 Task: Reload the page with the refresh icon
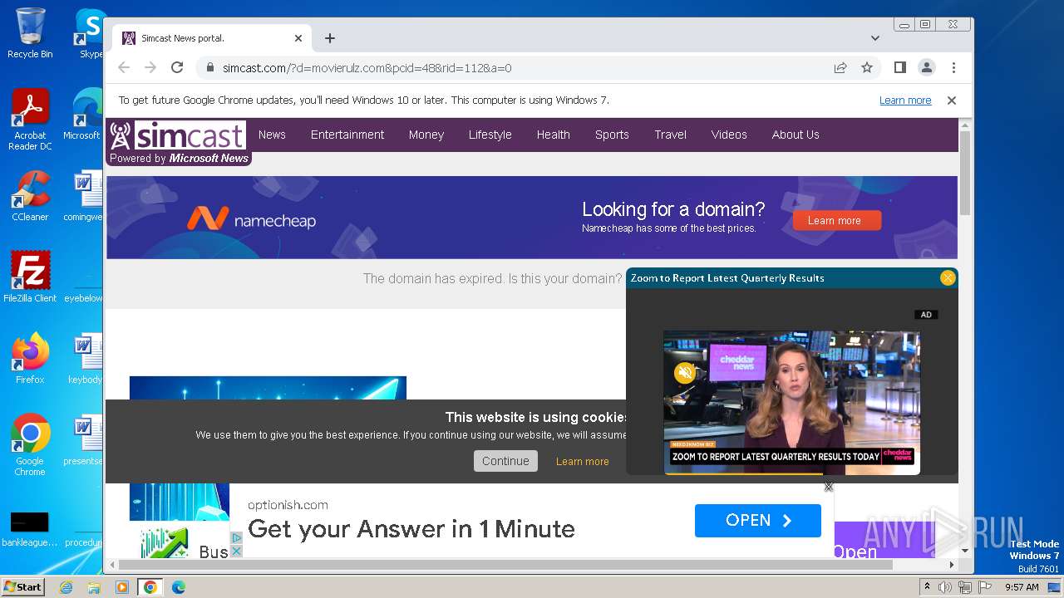[177, 68]
